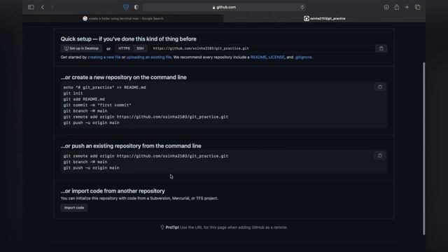Click the Import code button
This screenshot has height=252, width=448.
click(74, 208)
